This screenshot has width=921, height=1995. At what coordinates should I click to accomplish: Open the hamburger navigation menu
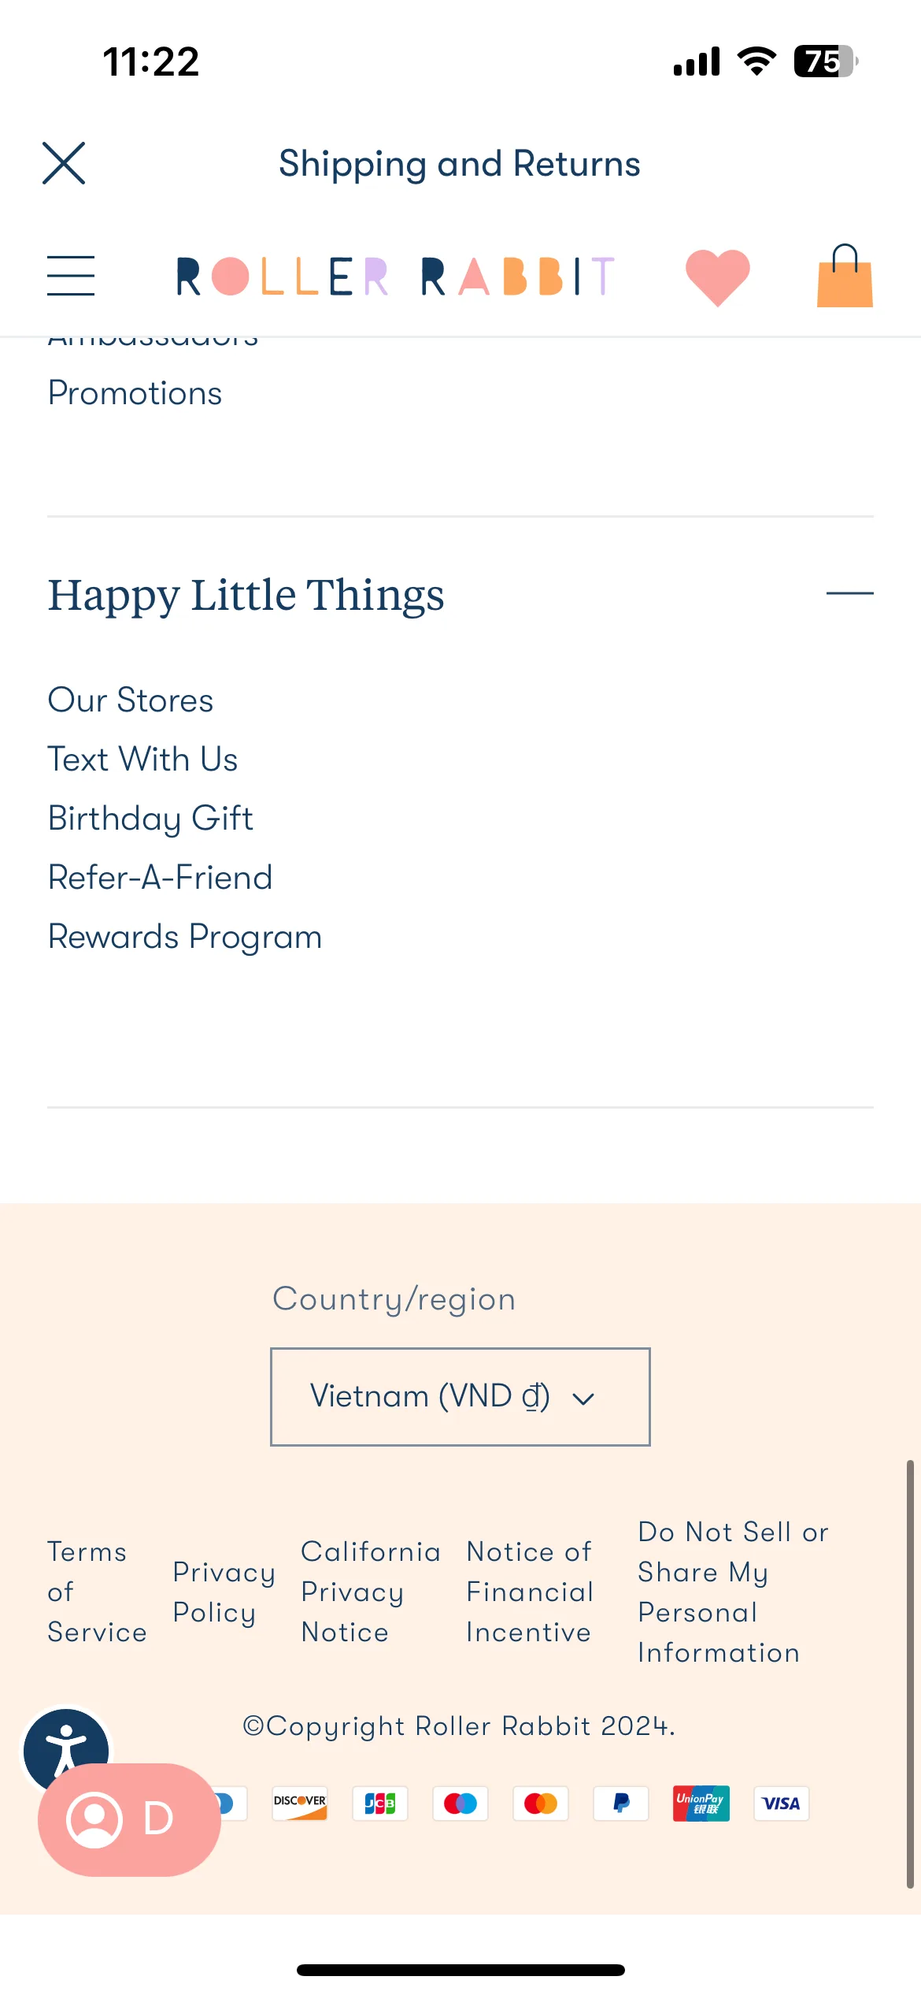[71, 276]
